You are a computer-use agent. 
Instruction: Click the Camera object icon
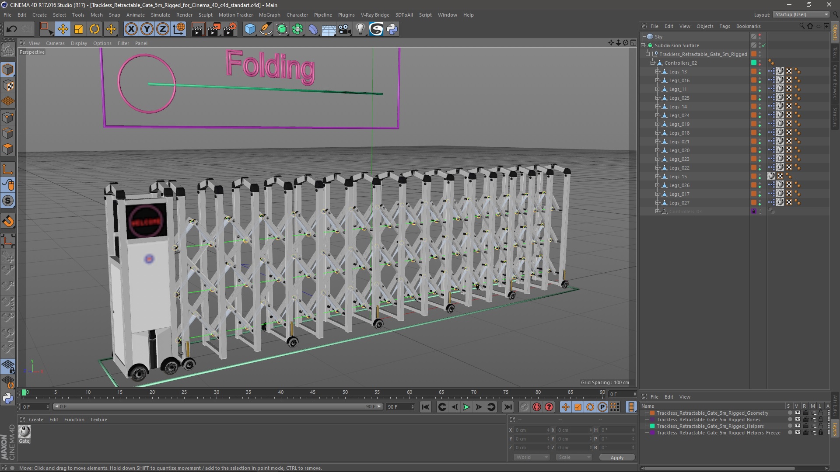(x=344, y=29)
